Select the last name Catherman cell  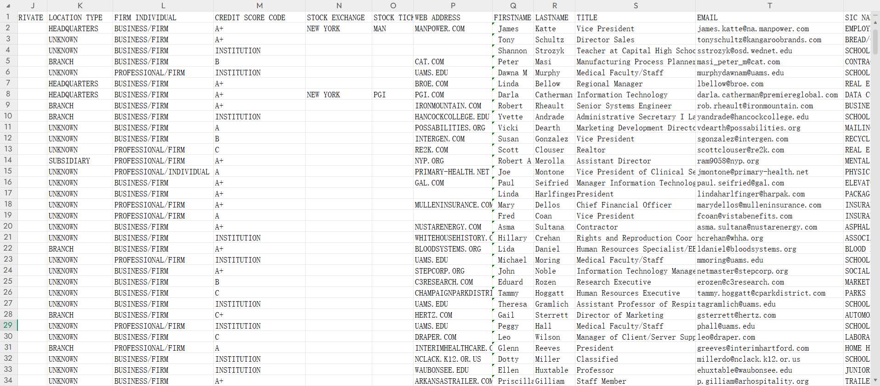(x=554, y=94)
